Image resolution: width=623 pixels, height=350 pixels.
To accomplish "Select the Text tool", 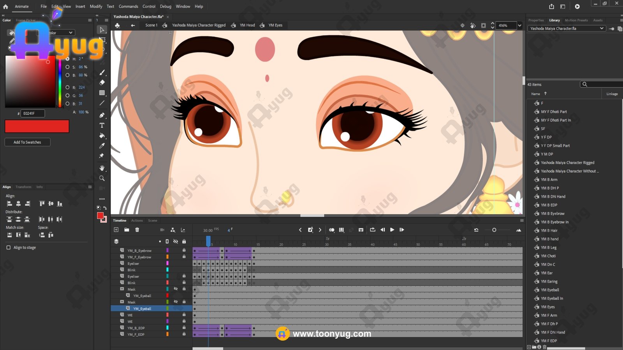I will tap(102, 125).
